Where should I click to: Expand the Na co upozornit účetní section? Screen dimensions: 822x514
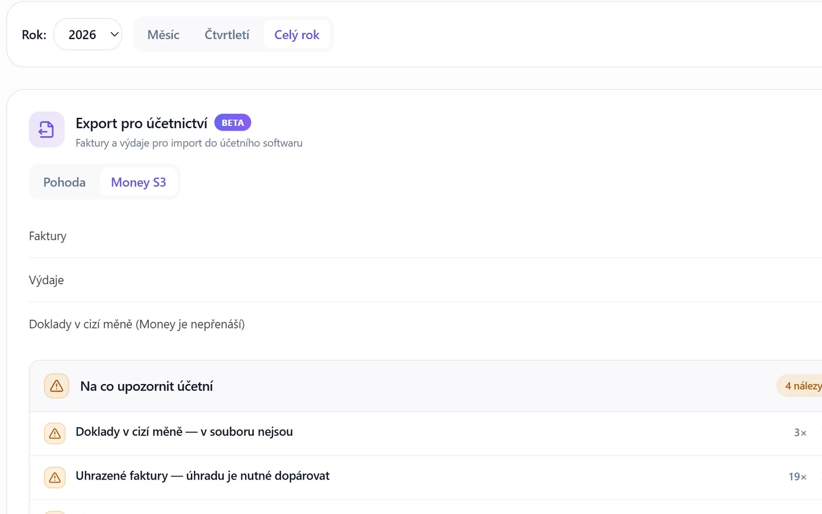pyautogui.click(x=426, y=386)
